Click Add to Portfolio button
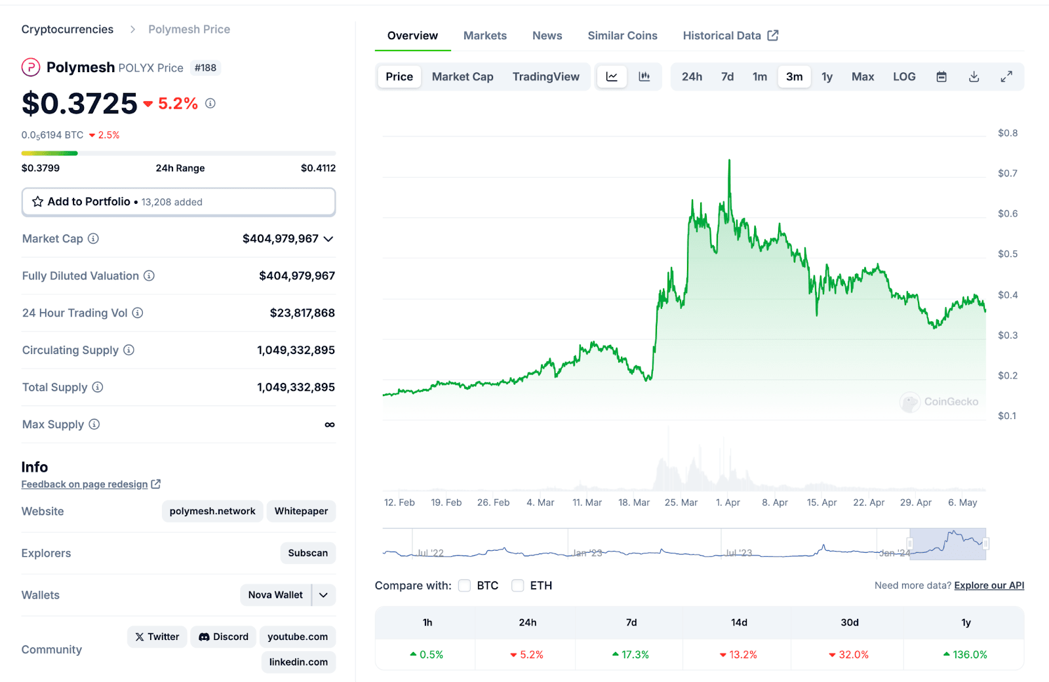Image resolution: width=1049 pixels, height=682 pixels. [178, 202]
